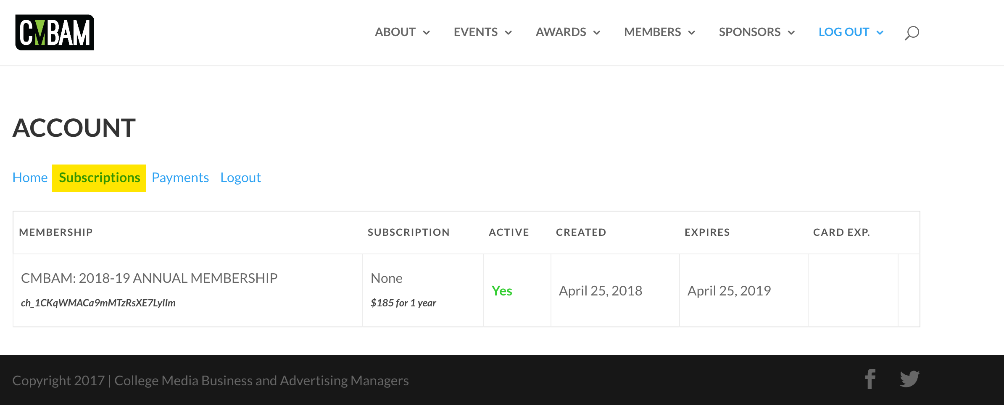The width and height of the screenshot is (1004, 405).
Task: Click the CMBAM logo
Action: pos(55,32)
